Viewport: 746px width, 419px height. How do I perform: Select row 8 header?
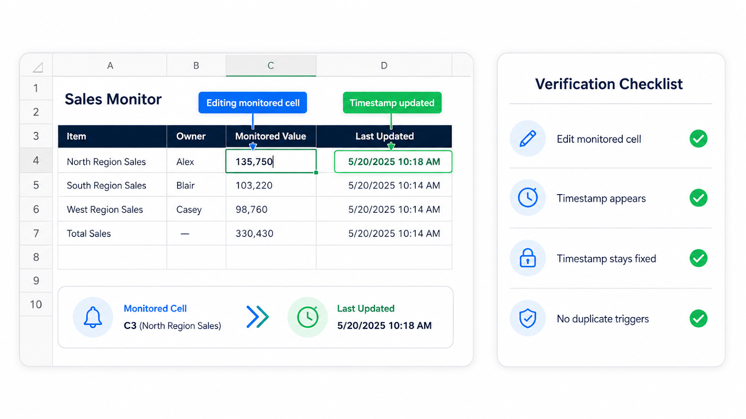36,257
